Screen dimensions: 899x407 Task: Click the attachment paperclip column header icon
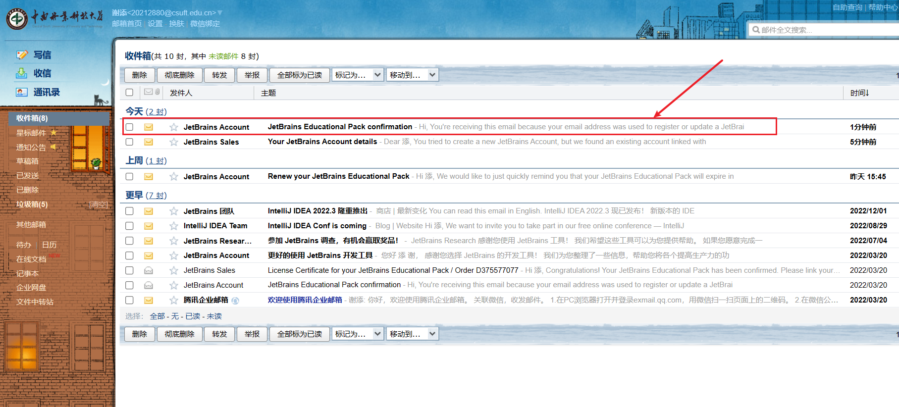[158, 92]
